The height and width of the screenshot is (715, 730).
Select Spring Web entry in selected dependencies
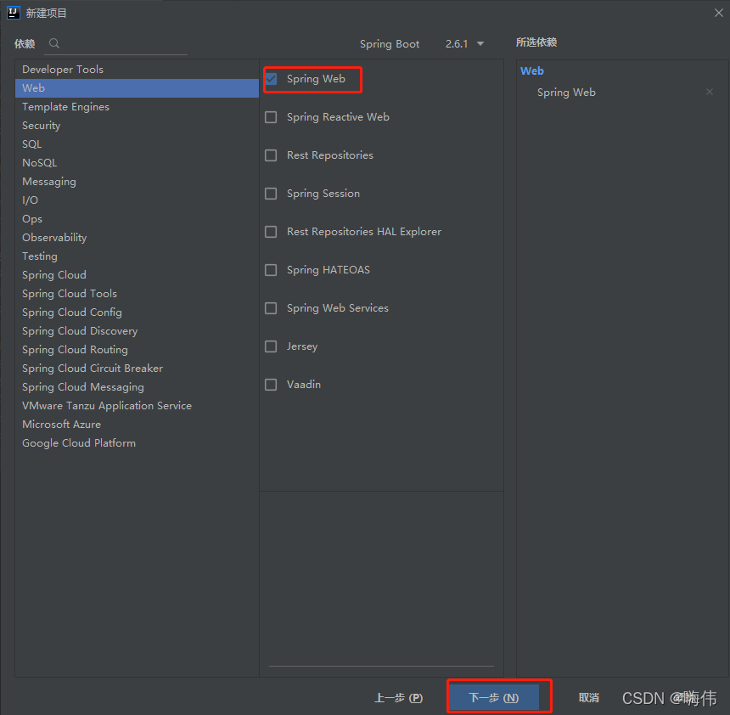tap(566, 93)
